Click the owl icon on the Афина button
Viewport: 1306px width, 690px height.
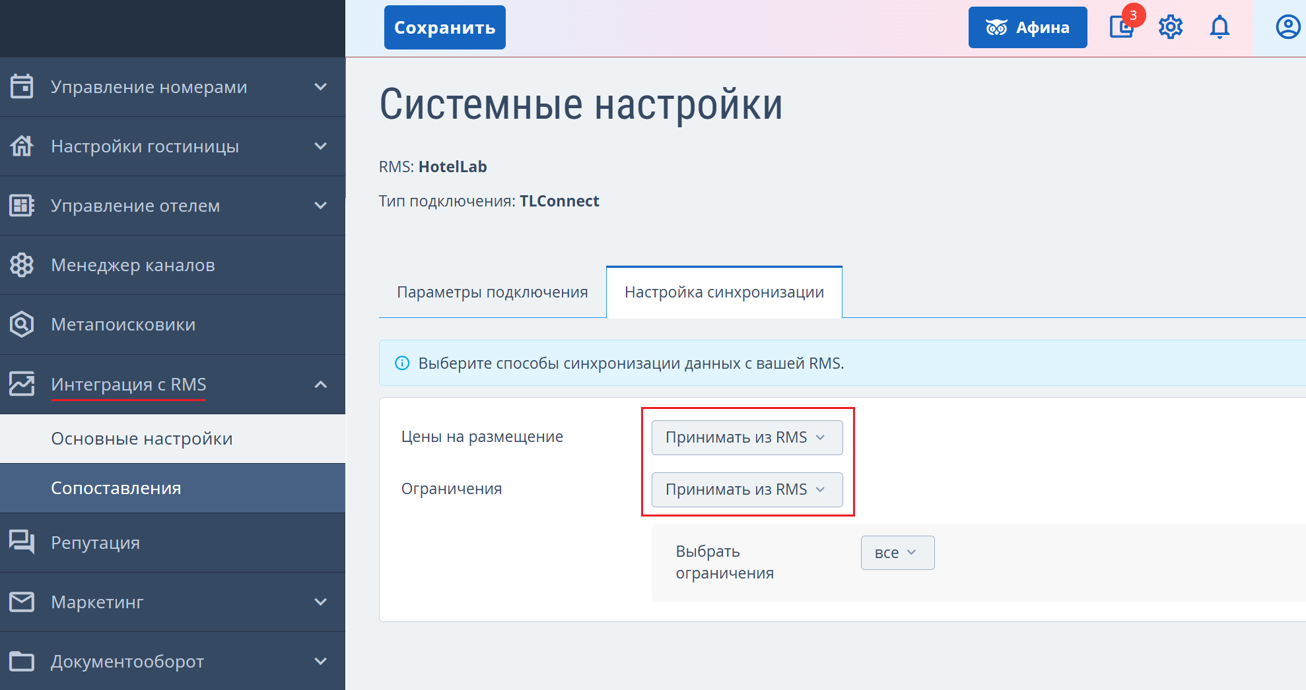(x=996, y=27)
